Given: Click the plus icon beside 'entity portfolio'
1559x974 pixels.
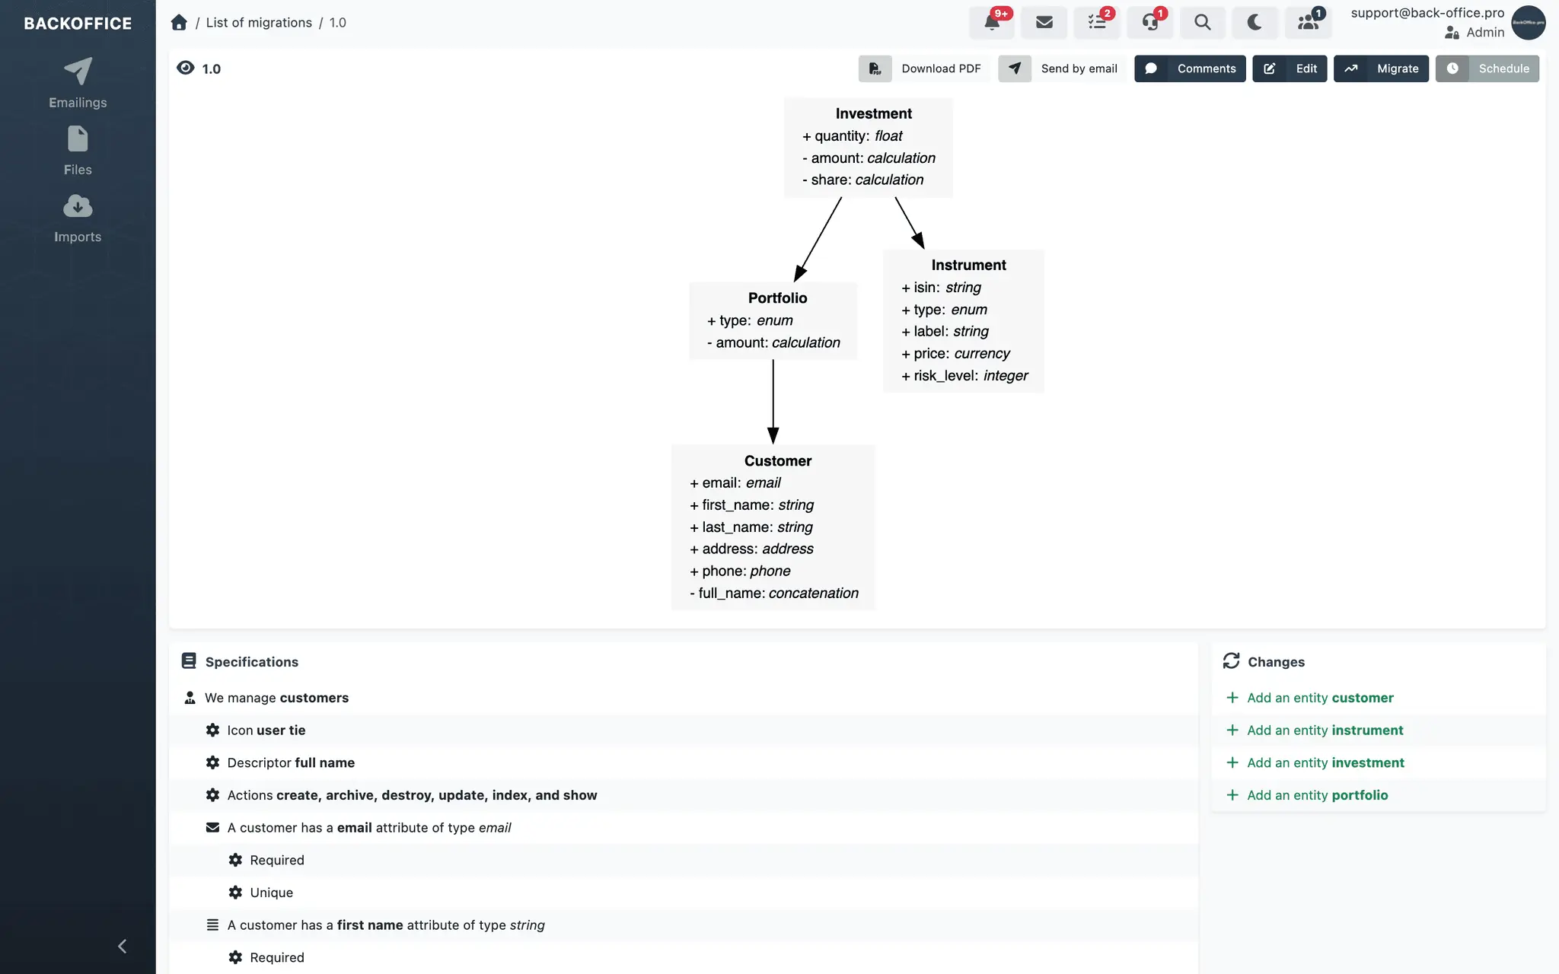Looking at the screenshot, I should coord(1232,794).
